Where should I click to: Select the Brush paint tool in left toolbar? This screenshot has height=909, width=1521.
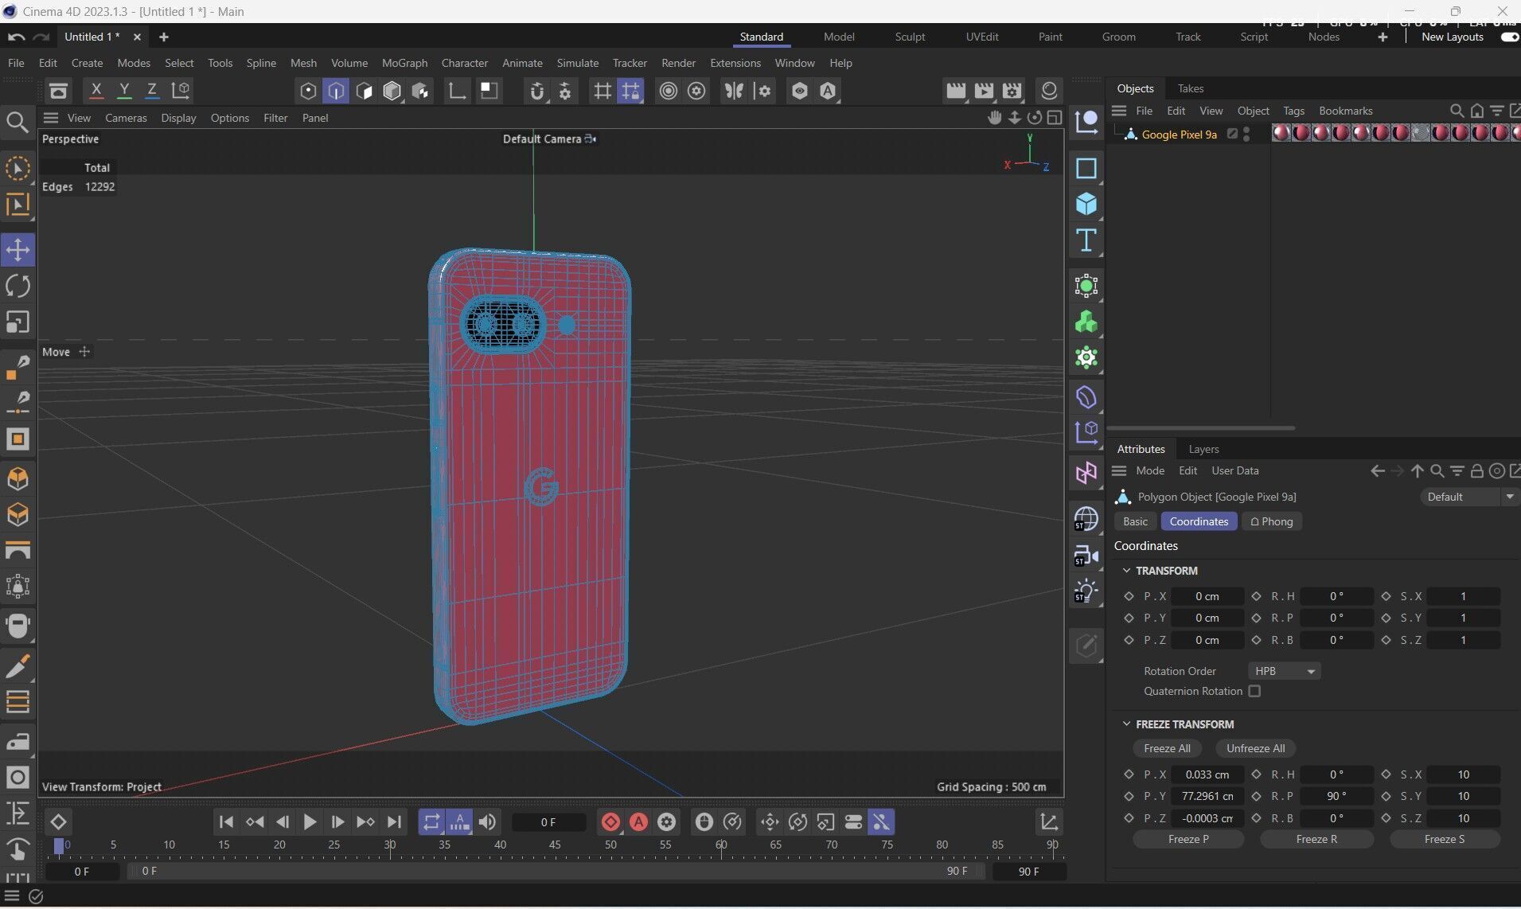[x=18, y=665]
